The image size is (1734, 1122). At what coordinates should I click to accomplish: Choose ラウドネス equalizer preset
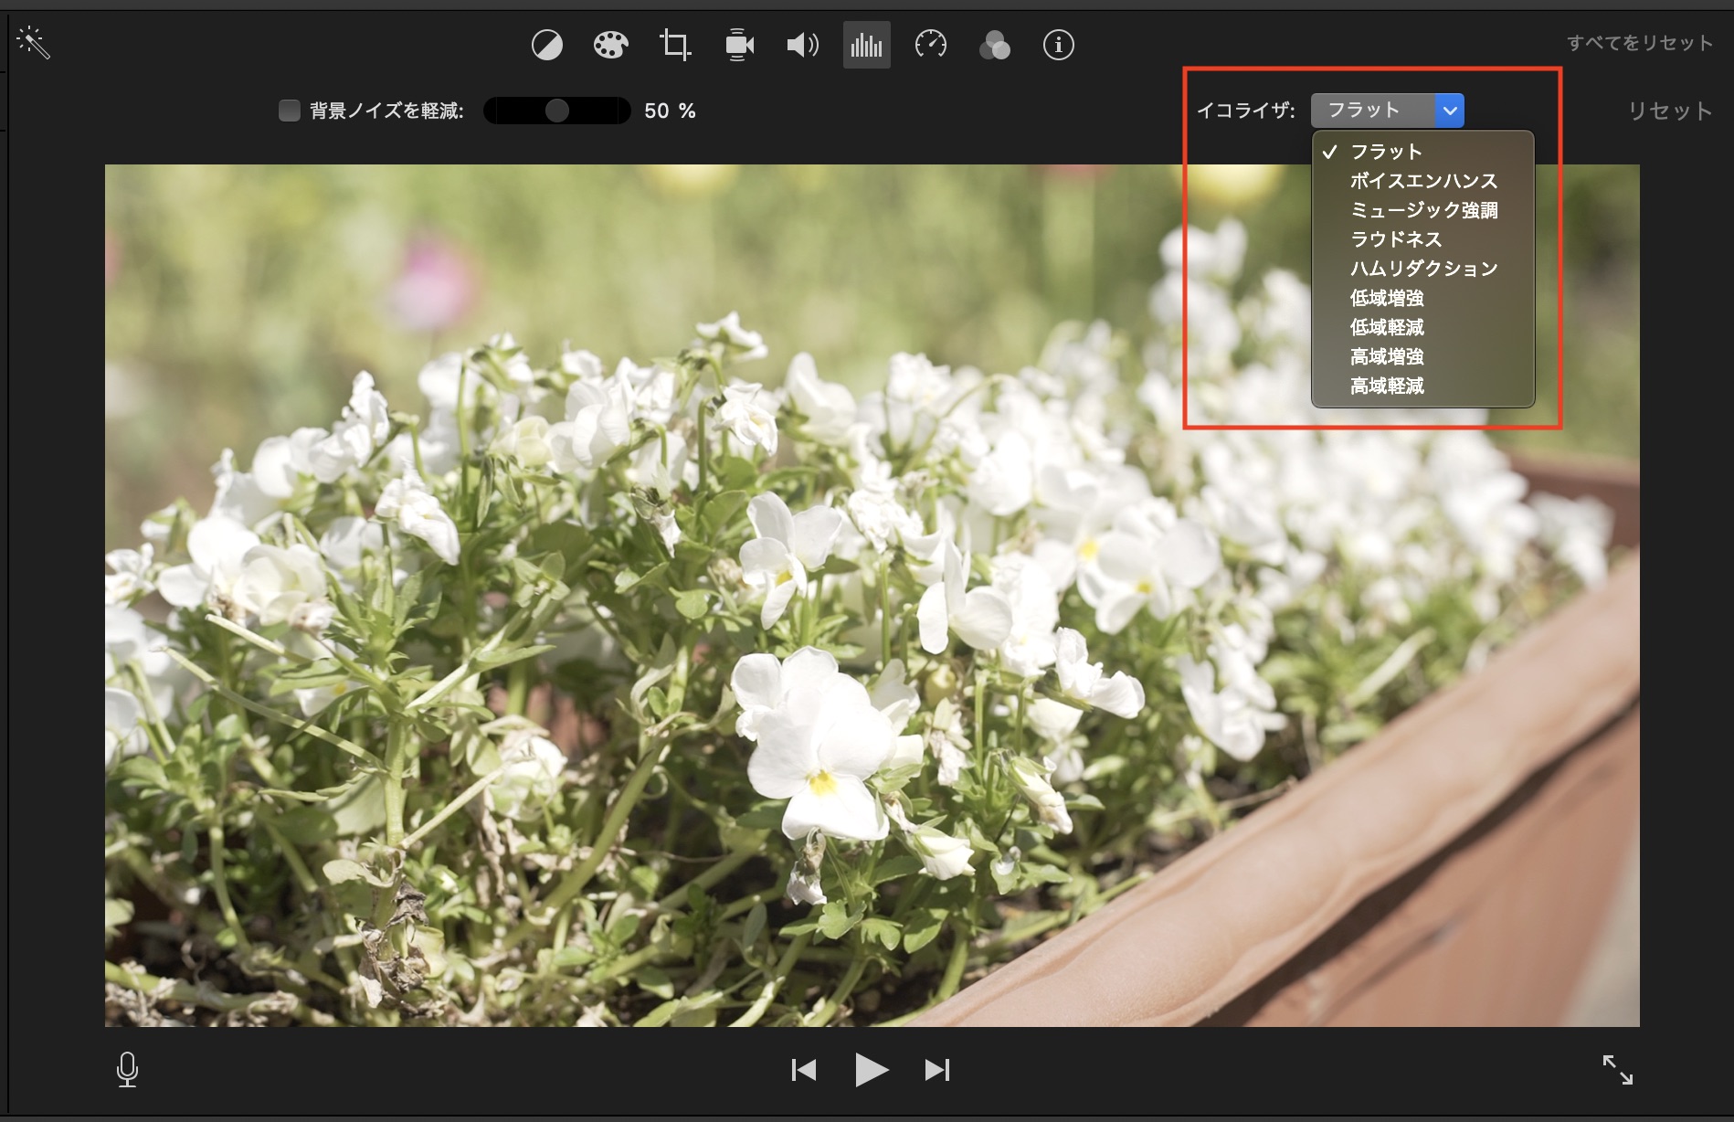tap(1423, 239)
